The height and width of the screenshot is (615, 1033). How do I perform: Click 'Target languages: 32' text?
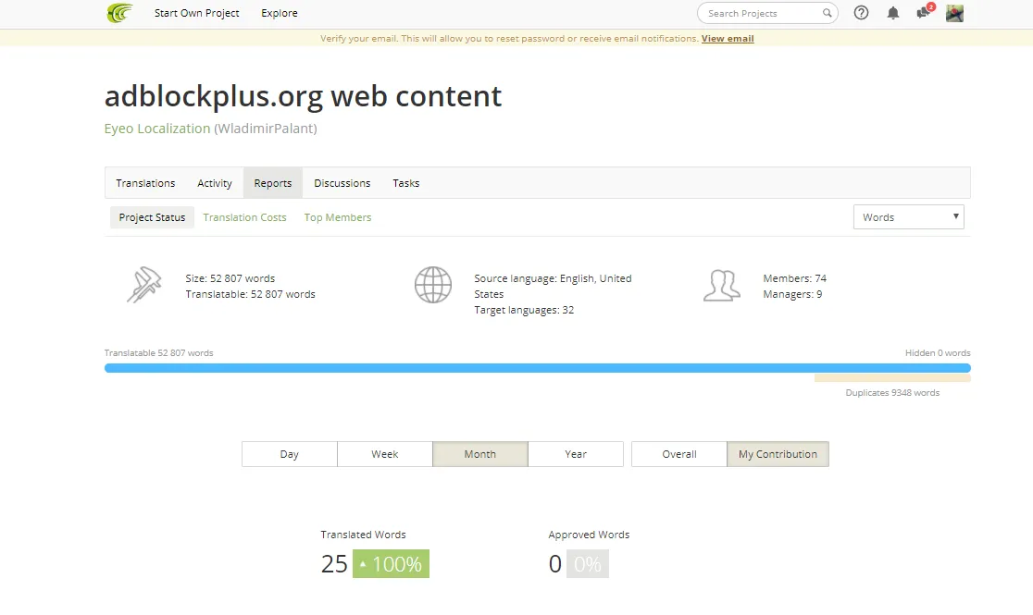pyautogui.click(x=524, y=310)
